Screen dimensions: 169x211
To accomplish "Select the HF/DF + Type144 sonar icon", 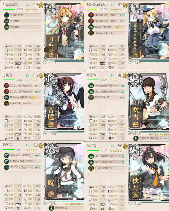I will (x=6, y=167).
